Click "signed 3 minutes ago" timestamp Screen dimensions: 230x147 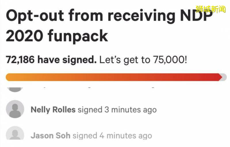[x=117, y=110]
